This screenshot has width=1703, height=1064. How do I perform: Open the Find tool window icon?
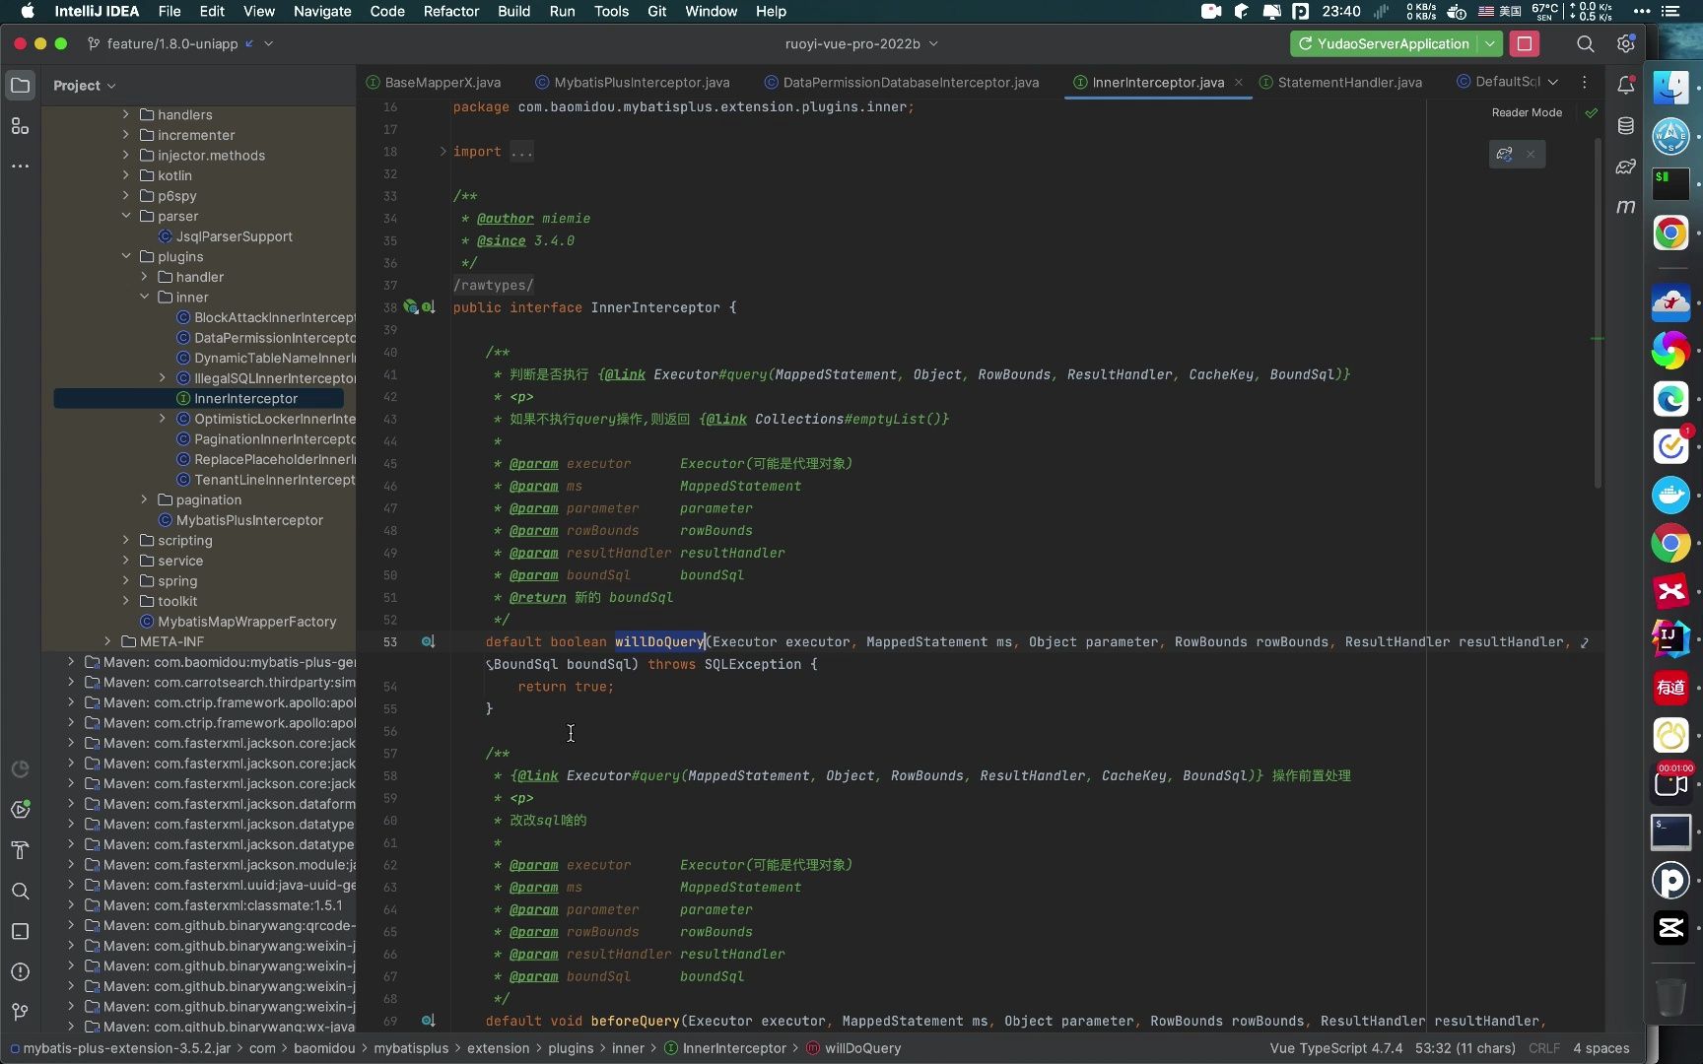(20, 891)
